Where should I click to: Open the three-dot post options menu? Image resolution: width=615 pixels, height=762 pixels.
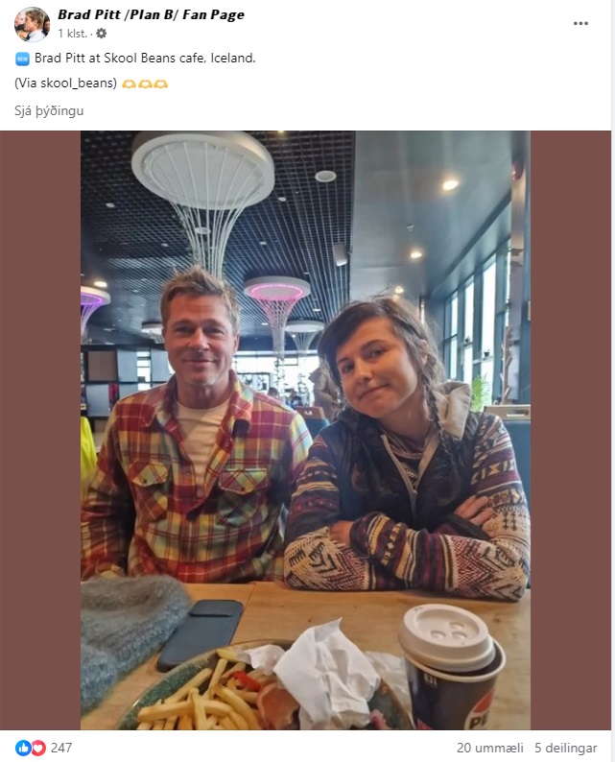(x=580, y=23)
